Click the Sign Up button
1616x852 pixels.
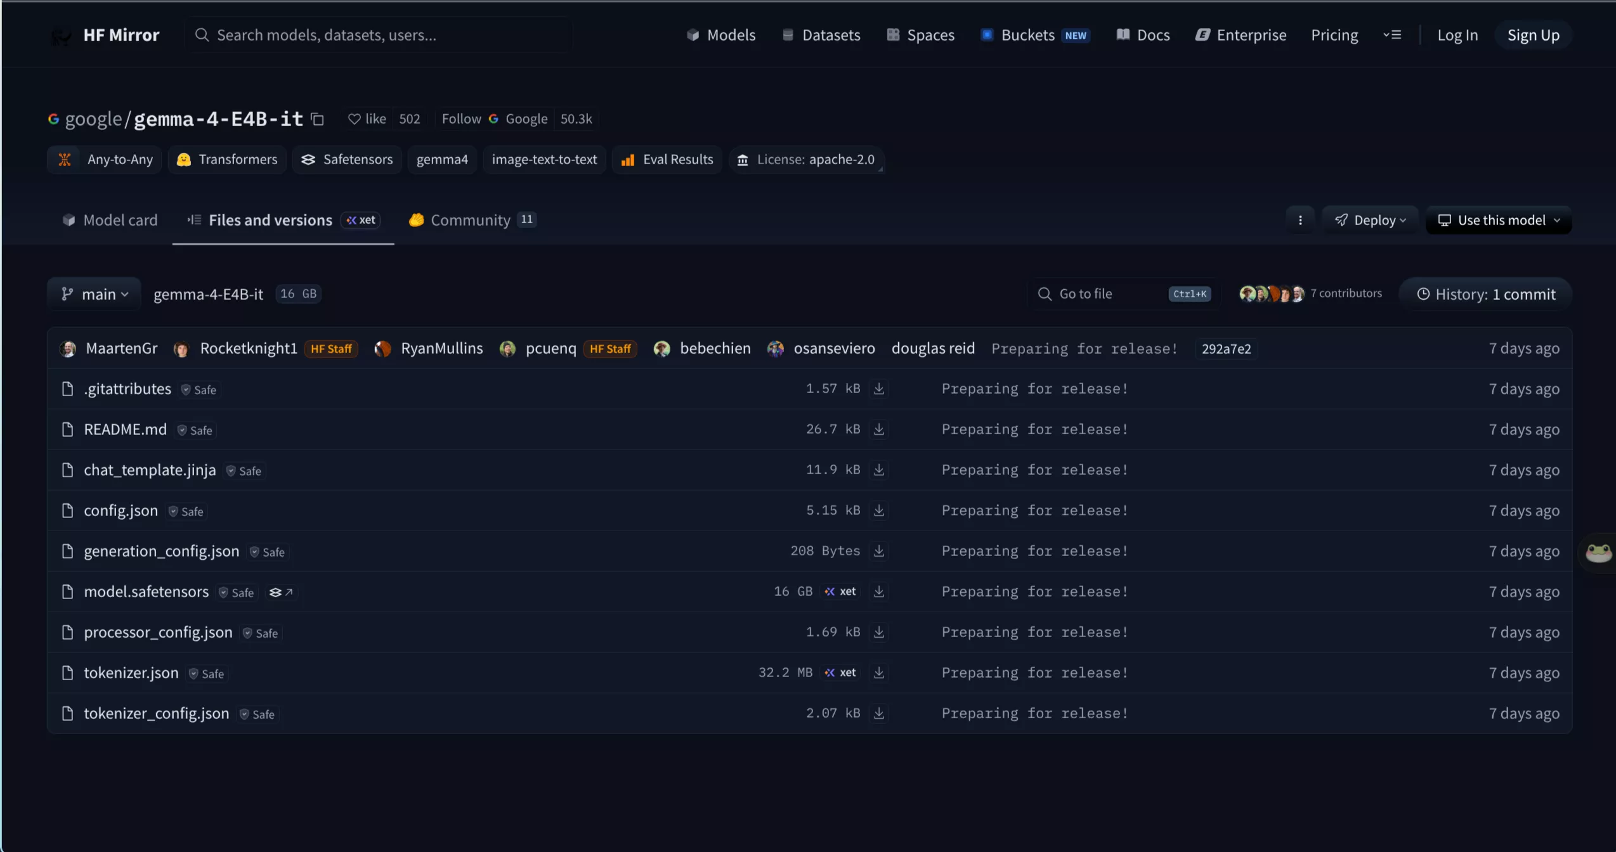tap(1533, 35)
